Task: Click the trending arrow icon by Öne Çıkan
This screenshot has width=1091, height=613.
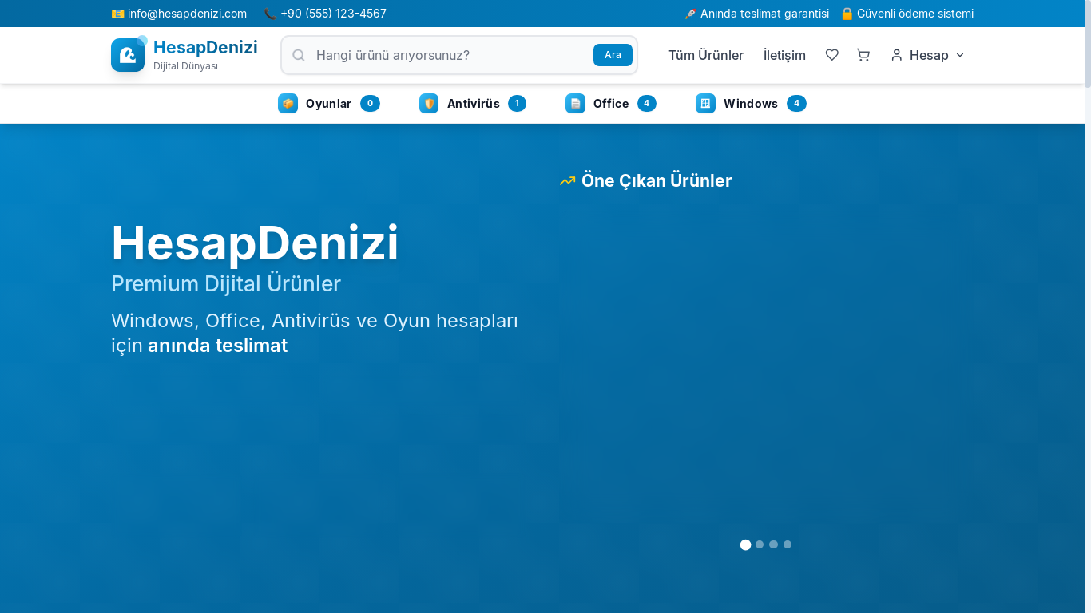Action: 567,181
